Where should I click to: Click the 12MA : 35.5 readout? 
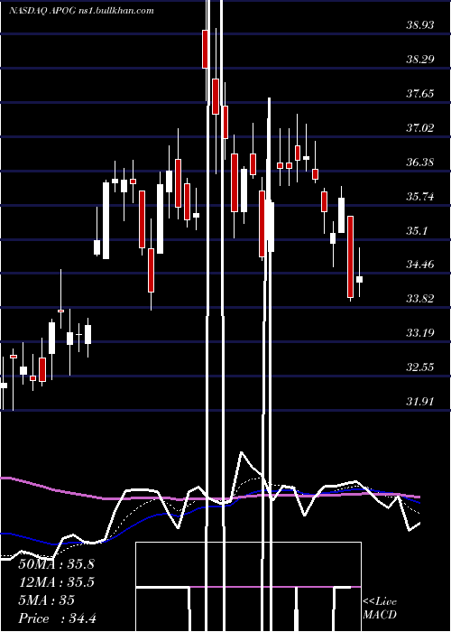point(56,582)
